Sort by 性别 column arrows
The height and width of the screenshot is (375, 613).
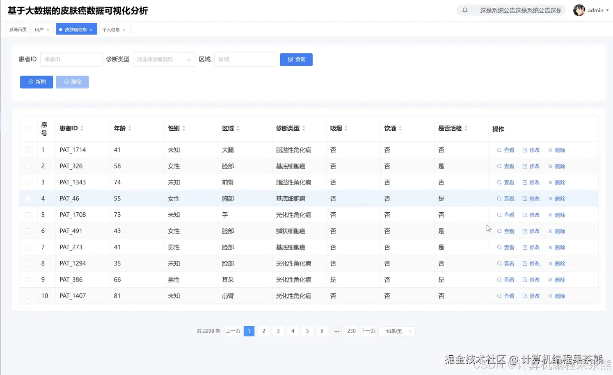click(184, 128)
